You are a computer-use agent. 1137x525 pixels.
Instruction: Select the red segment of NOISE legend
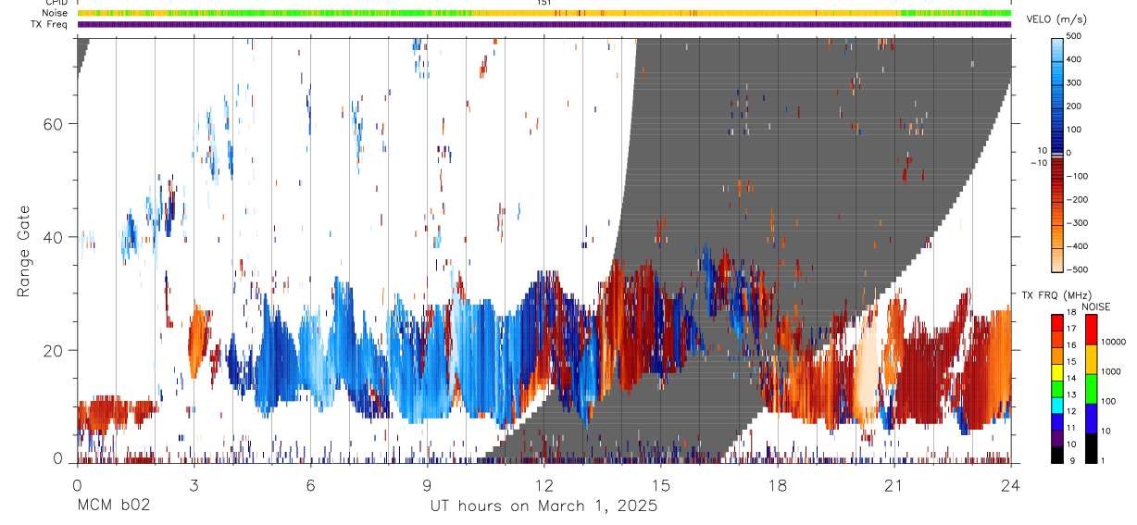tap(1091, 330)
